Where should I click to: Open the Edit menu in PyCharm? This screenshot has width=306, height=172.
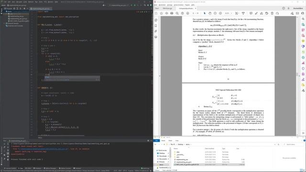[9, 2]
